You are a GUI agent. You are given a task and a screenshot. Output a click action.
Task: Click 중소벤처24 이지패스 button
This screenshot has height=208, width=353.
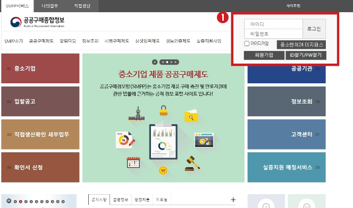coord(301,45)
